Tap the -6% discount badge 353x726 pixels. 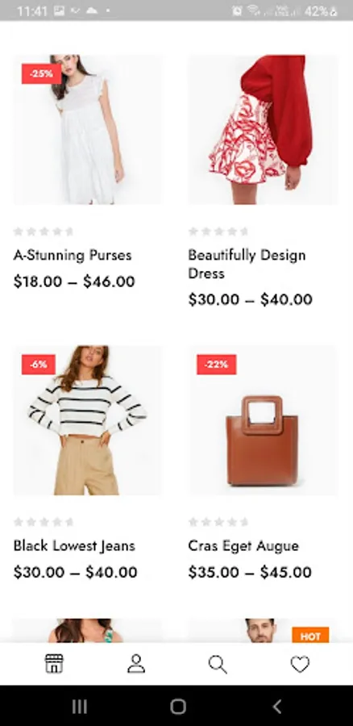pyautogui.click(x=39, y=365)
